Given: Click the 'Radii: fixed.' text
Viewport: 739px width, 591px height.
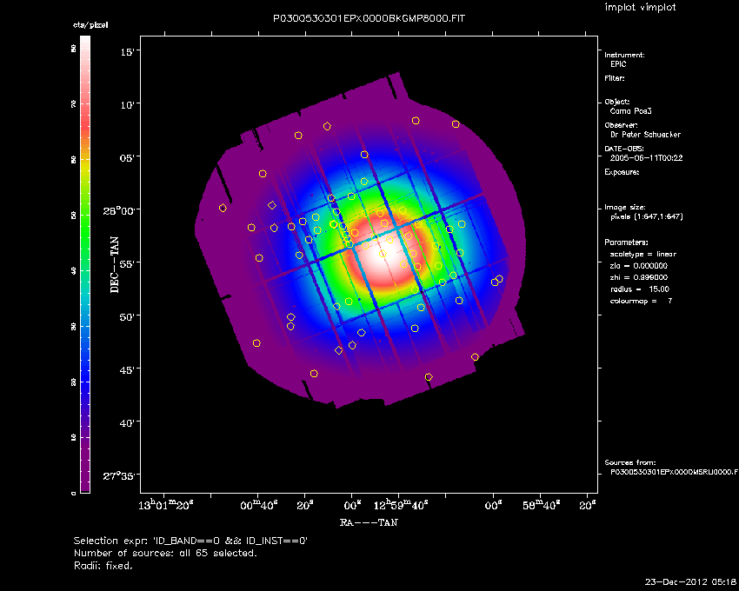Looking at the screenshot, I should click(103, 566).
